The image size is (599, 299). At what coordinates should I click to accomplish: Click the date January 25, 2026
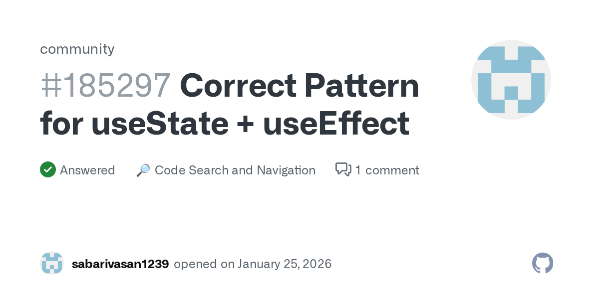pyautogui.click(x=284, y=264)
